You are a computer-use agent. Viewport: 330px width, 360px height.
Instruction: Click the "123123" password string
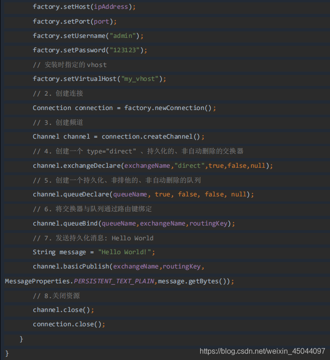[124, 50]
